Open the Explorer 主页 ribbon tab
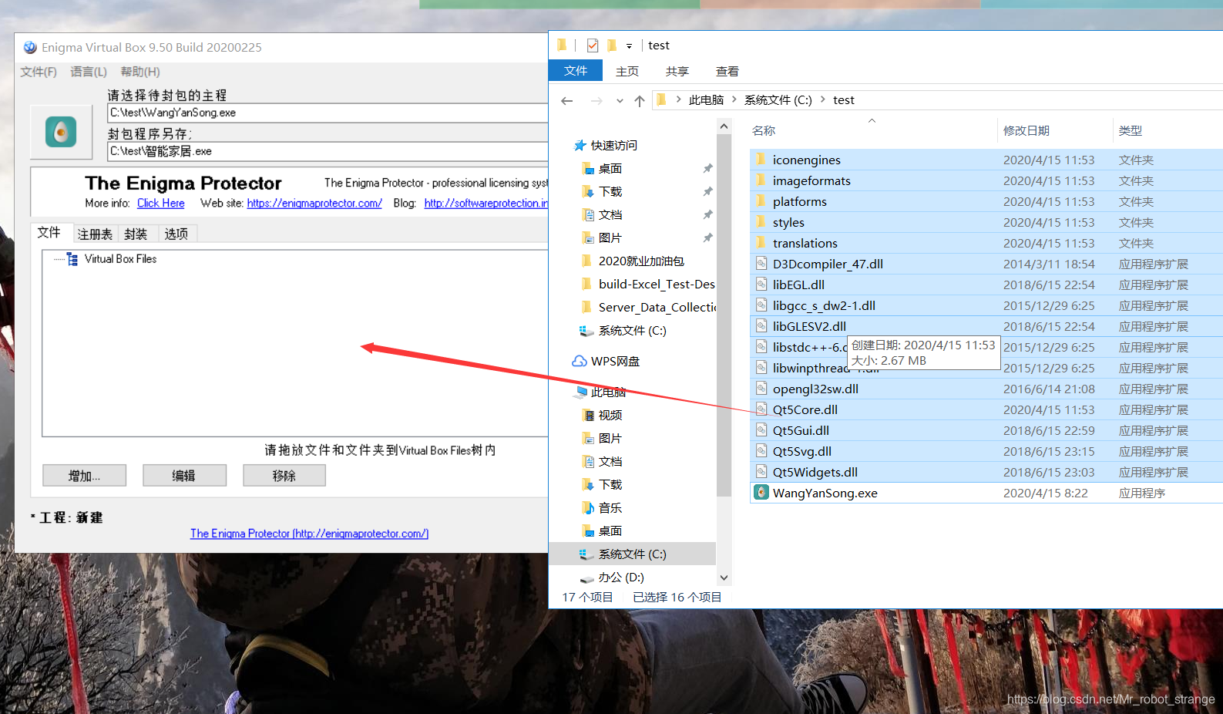The width and height of the screenshot is (1223, 714). 627,71
